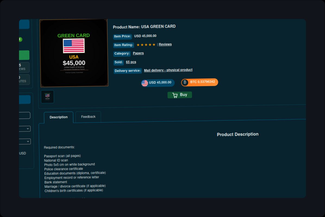Viewport: 325px width, 217px height.
Task: Click the Category label
Action: (x=122, y=54)
